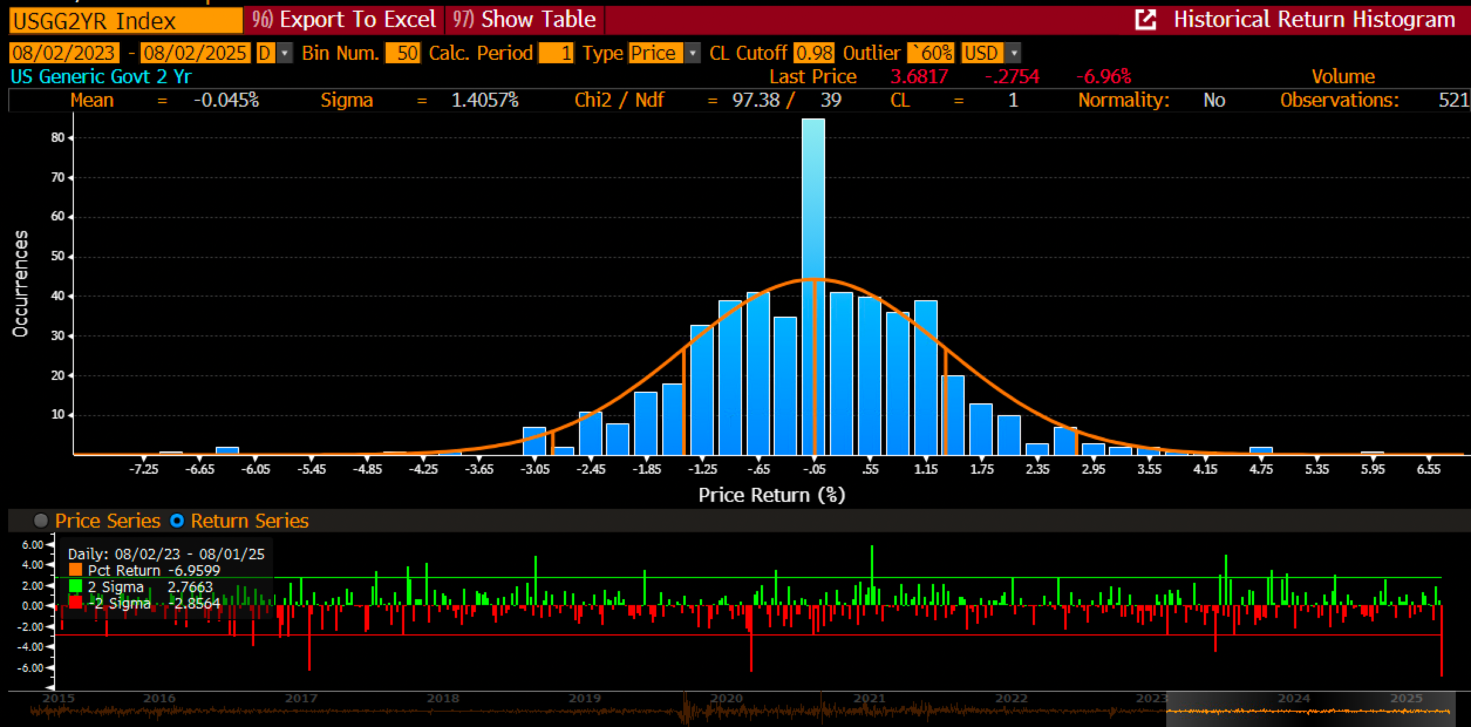The width and height of the screenshot is (1471, 727).
Task: Click the Bin Num. 50 field
Action: click(403, 53)
